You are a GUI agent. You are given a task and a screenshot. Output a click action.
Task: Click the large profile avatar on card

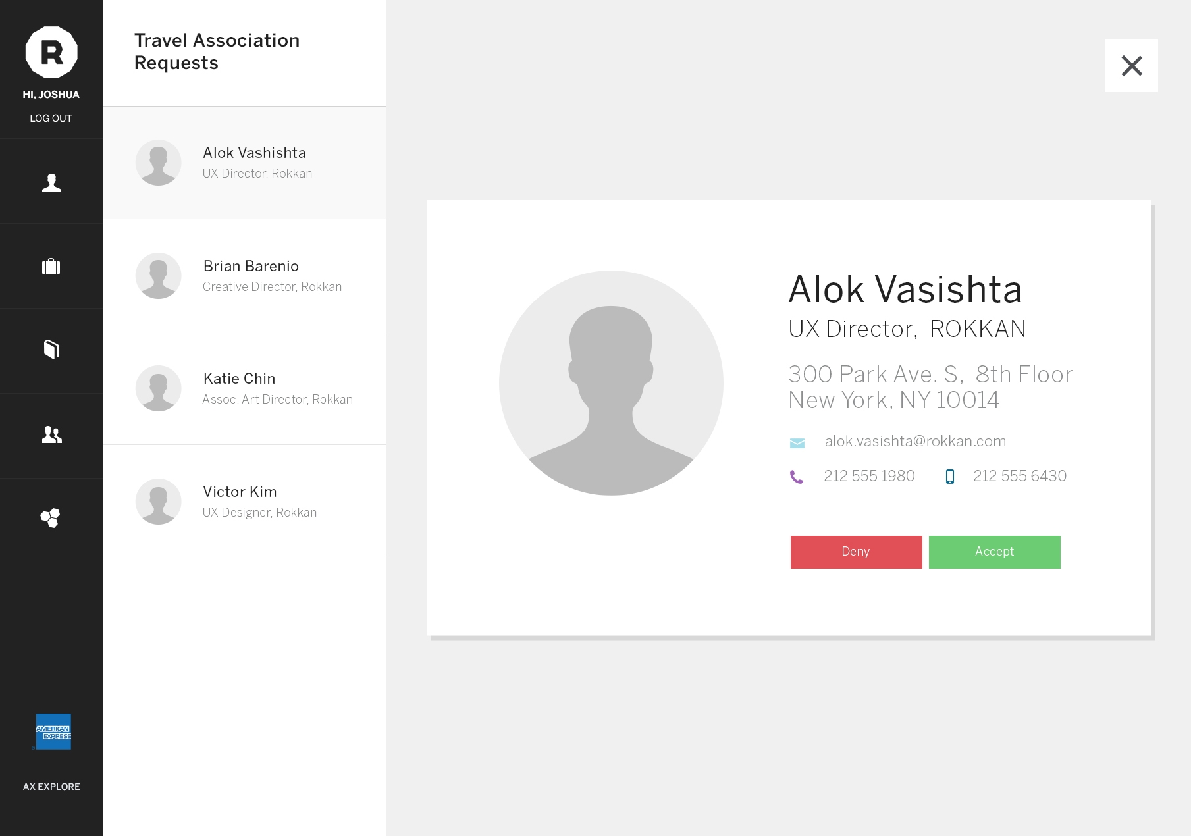click(x=611, y=383)
